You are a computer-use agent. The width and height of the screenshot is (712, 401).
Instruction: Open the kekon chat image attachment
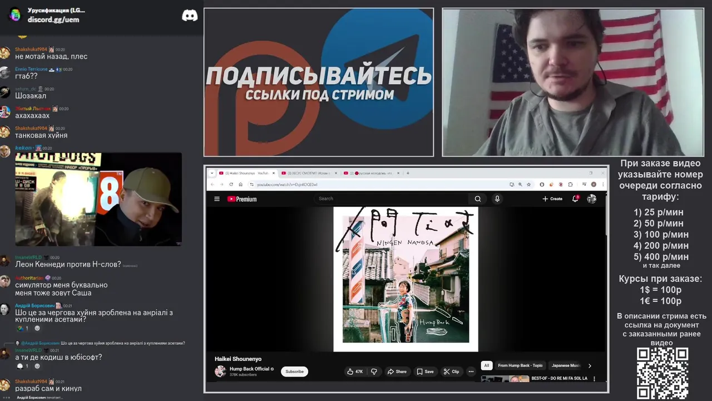pos(98,199)
